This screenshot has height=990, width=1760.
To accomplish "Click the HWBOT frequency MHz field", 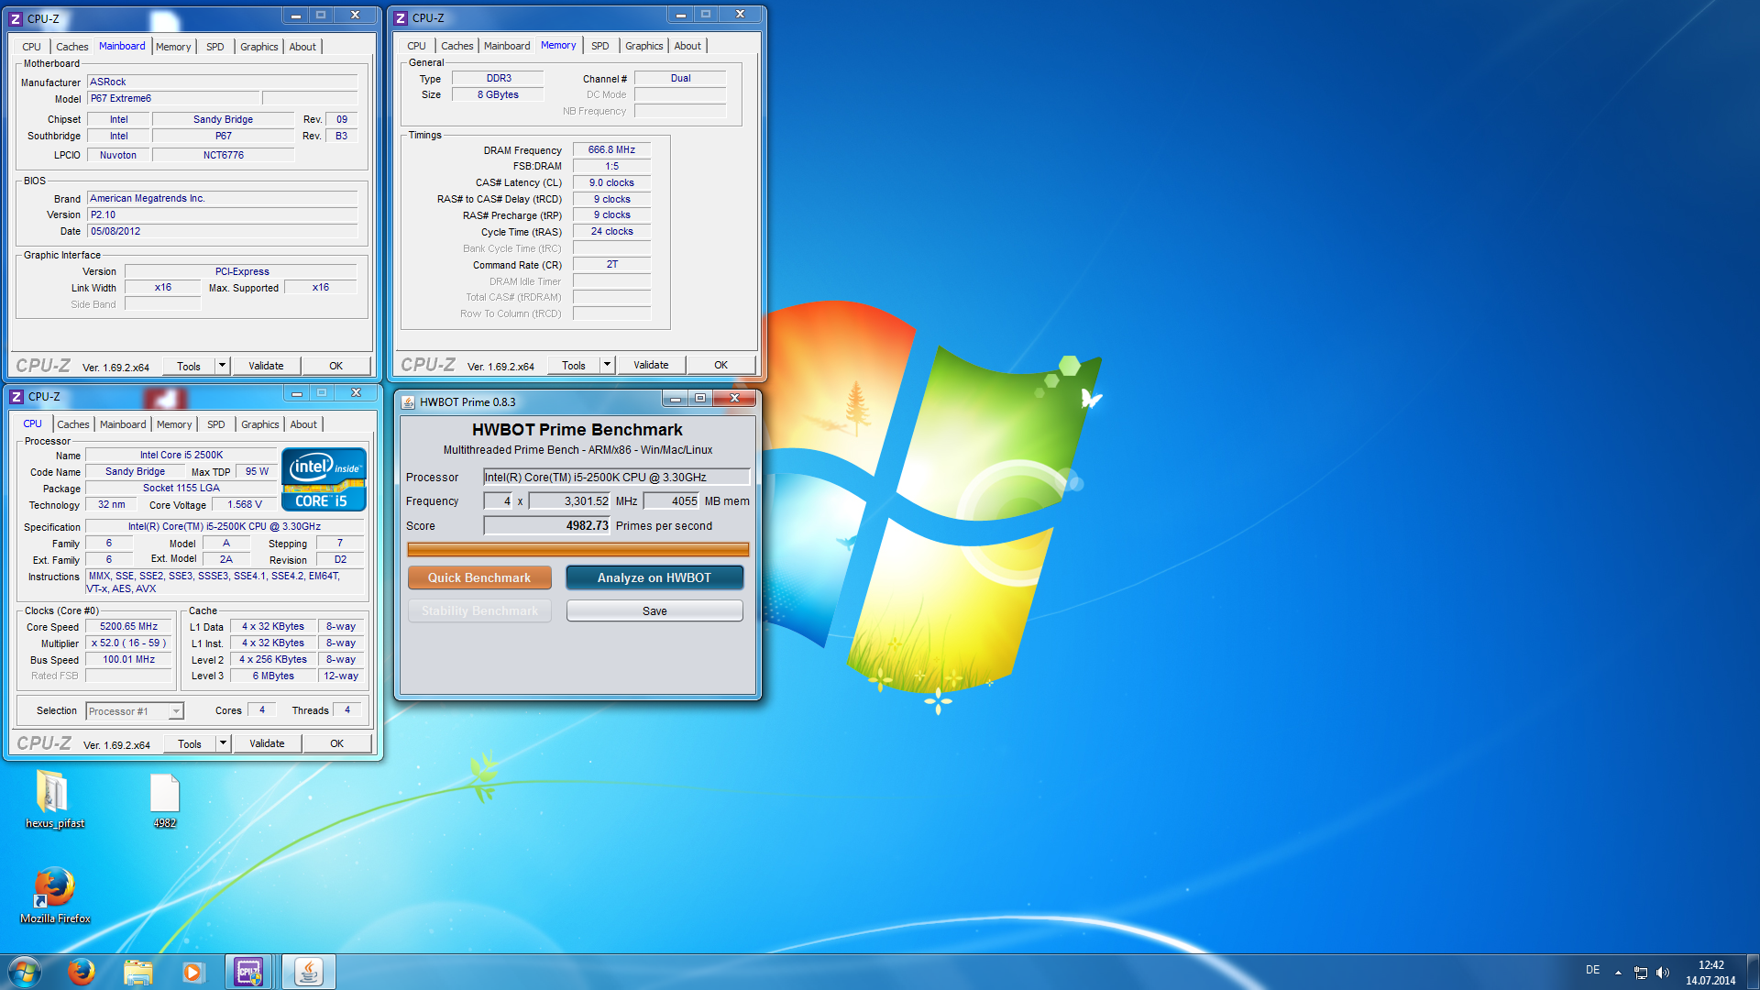I will click(x=570, y=500).
